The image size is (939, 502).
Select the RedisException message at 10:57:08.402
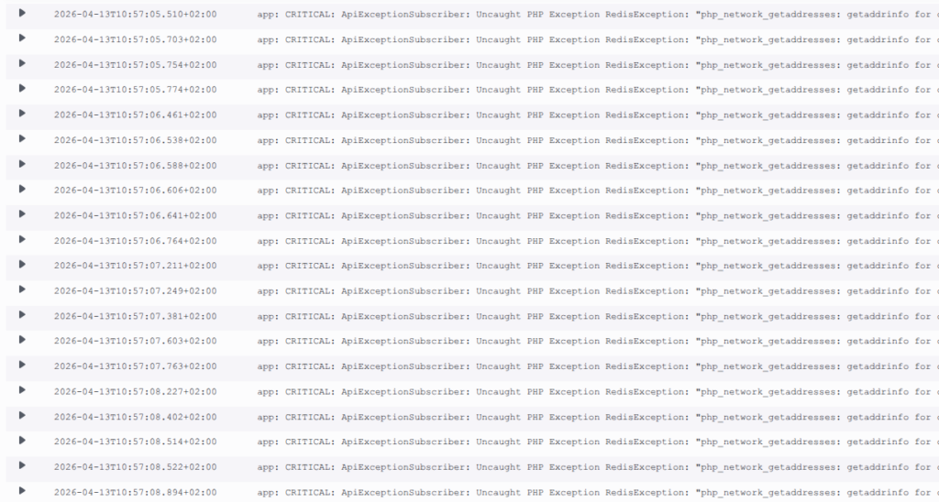598,417
